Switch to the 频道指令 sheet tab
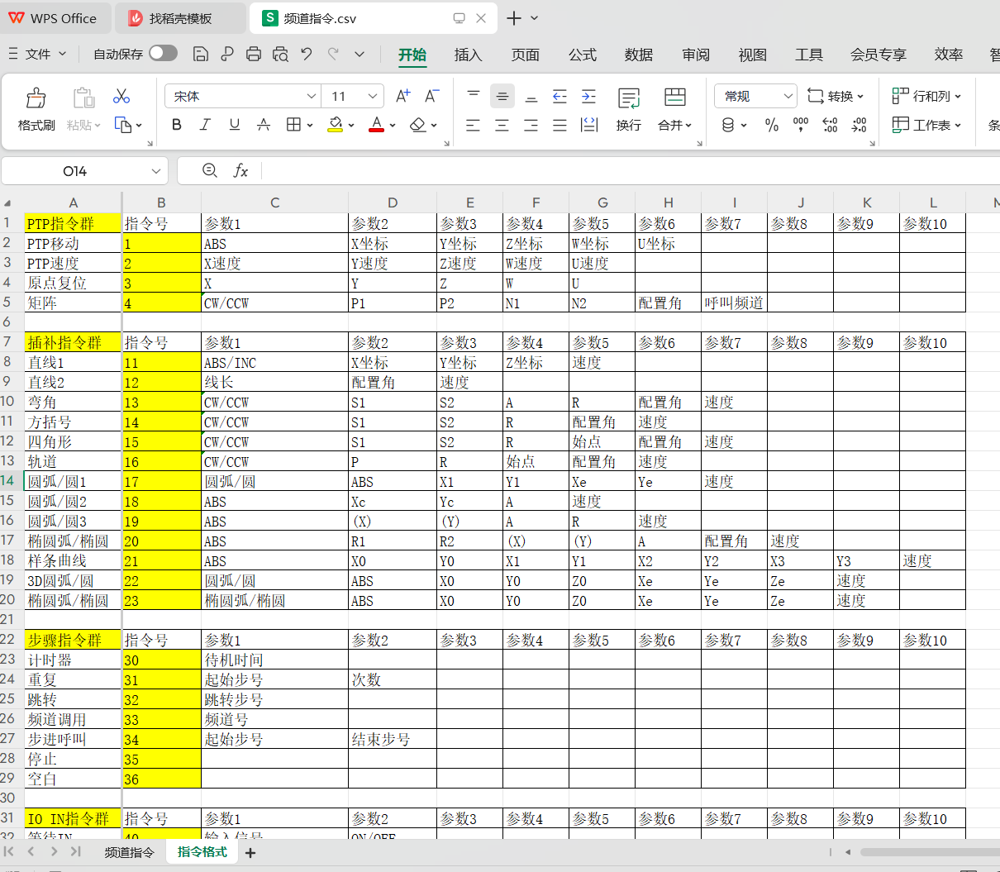Screen dimensions: 1000x872 (129, 852)
